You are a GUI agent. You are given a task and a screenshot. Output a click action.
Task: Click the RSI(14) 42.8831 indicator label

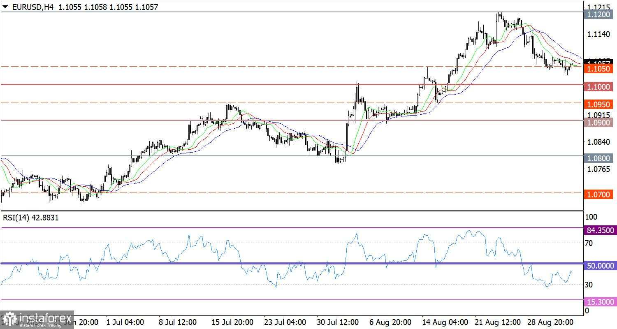coord(31,218)
